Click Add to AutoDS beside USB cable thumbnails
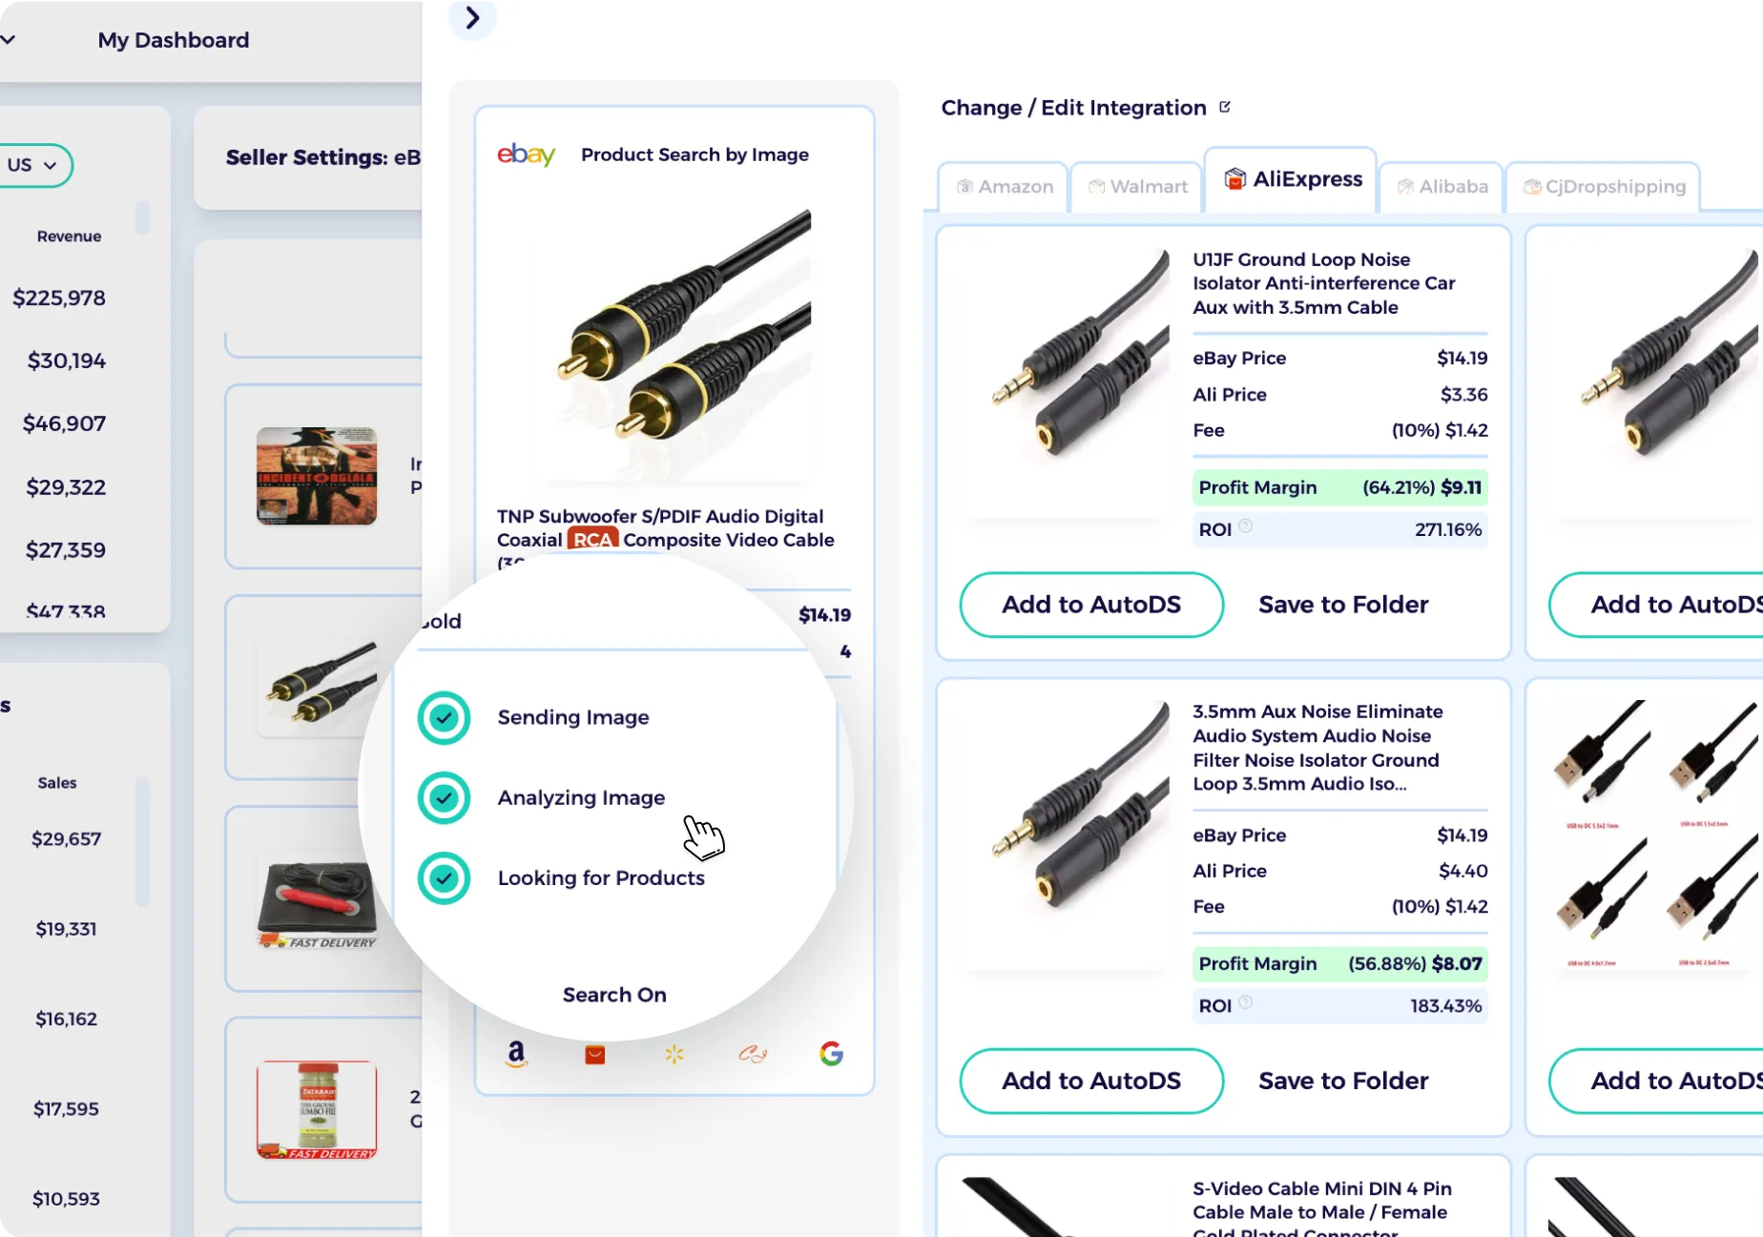The height and width of the screenshot is (1237, 1763). (1656, 1080)
